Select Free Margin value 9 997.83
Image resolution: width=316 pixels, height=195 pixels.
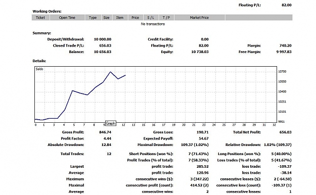pyautogui.click(x=284, y=52)
